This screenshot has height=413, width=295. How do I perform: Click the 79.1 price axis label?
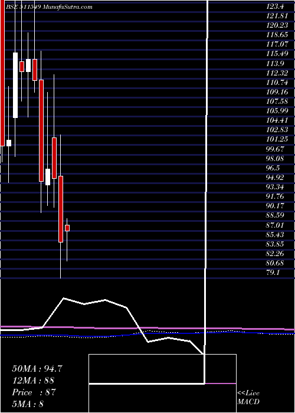[273, 273]
